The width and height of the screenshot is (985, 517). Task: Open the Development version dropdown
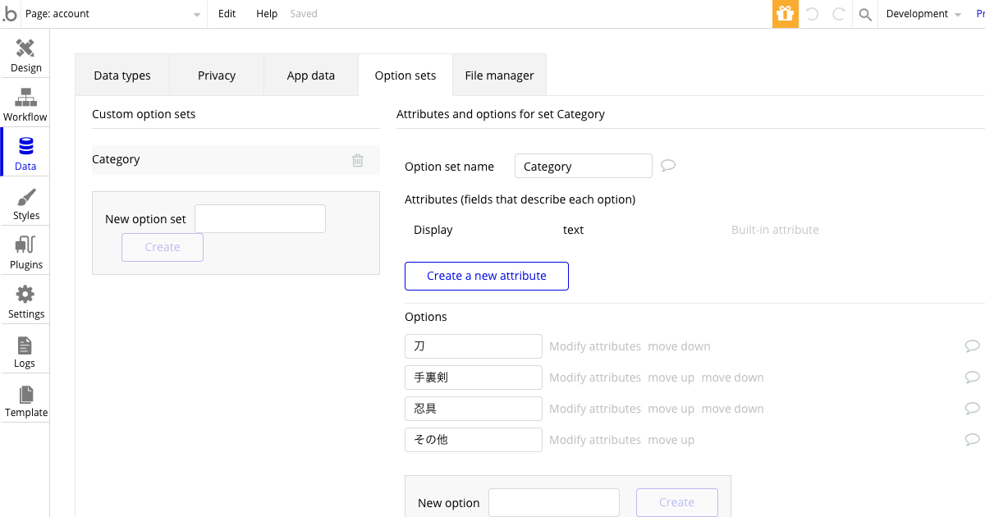click(923, 14)
